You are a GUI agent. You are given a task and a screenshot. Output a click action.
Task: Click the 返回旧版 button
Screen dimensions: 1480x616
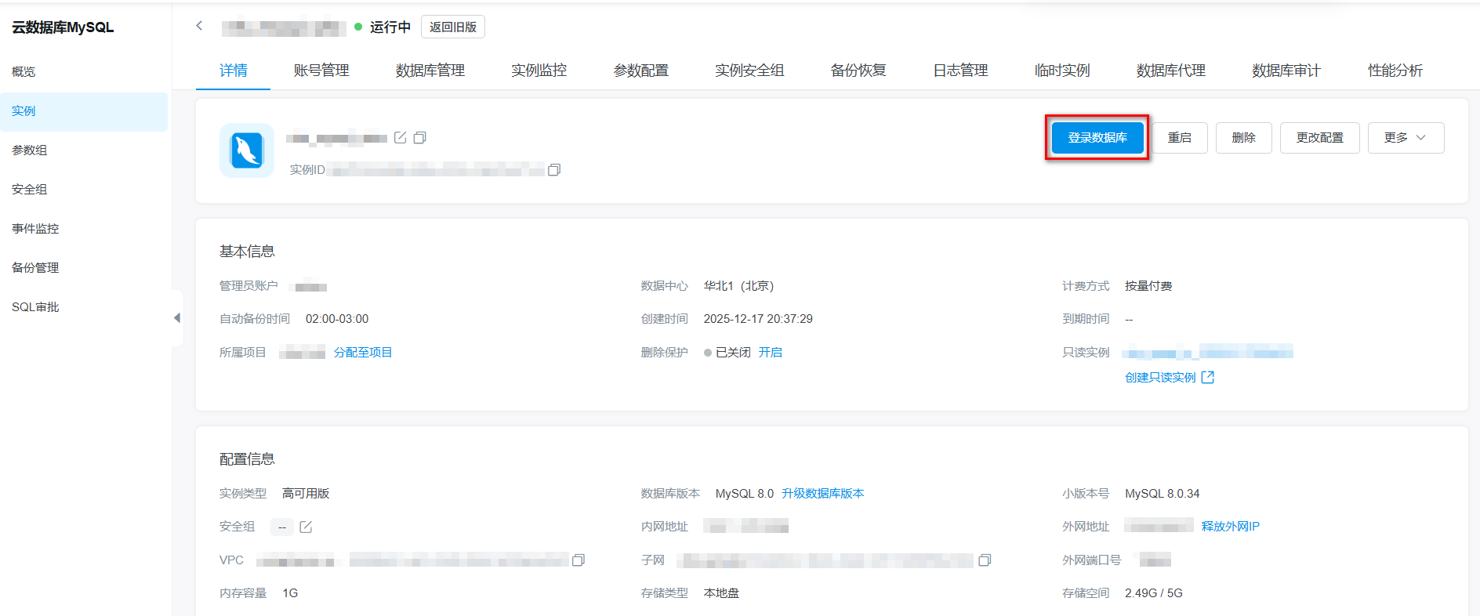click(453, 27)
